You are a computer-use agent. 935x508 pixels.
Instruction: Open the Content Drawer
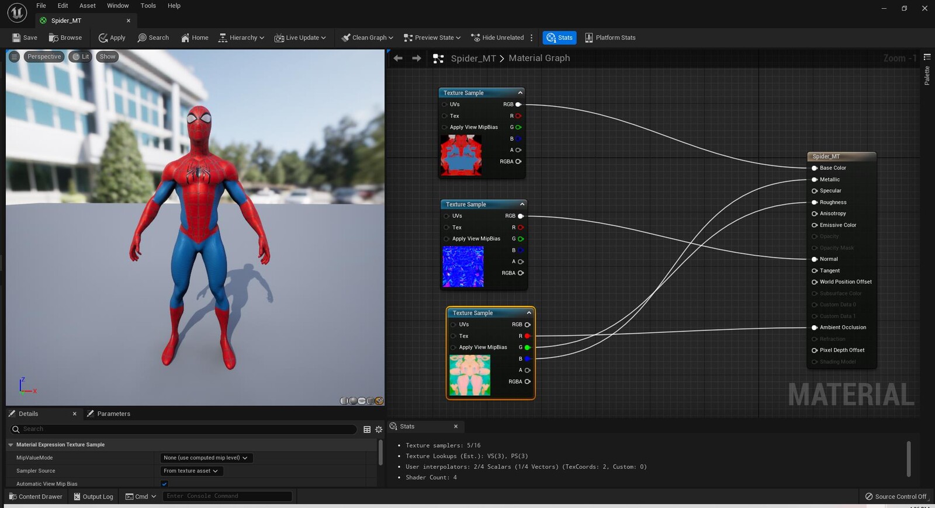click(x=36, y=496)
